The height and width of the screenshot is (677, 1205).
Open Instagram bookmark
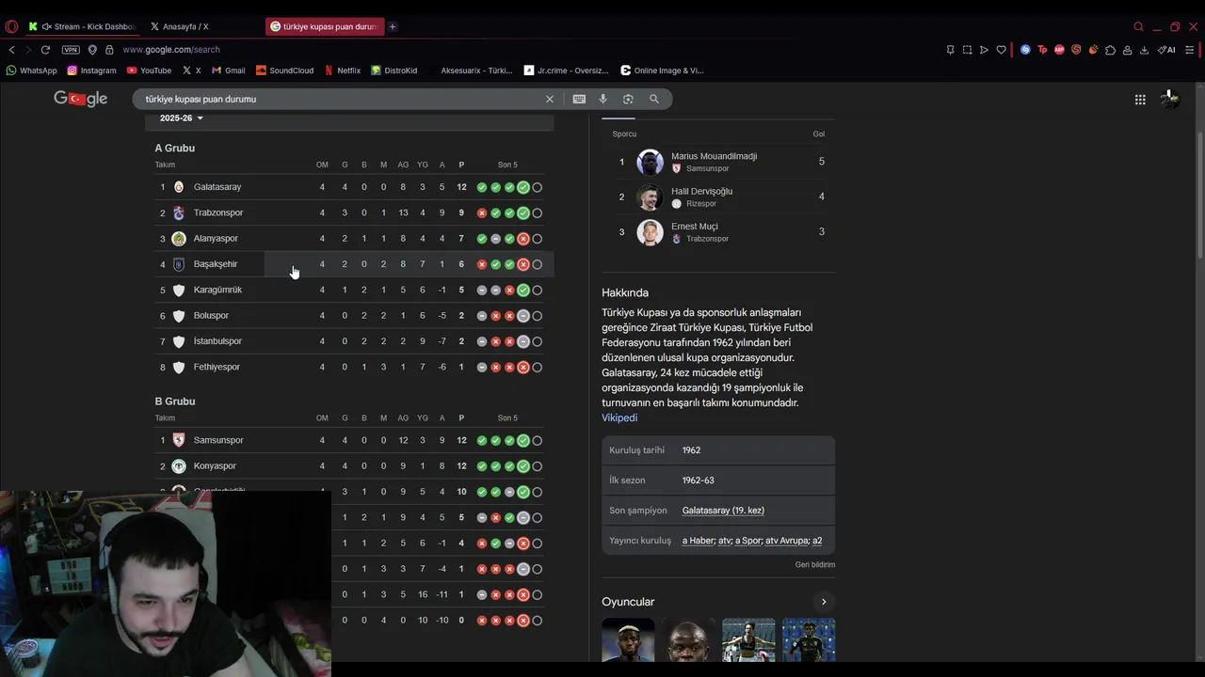[91, 71]
